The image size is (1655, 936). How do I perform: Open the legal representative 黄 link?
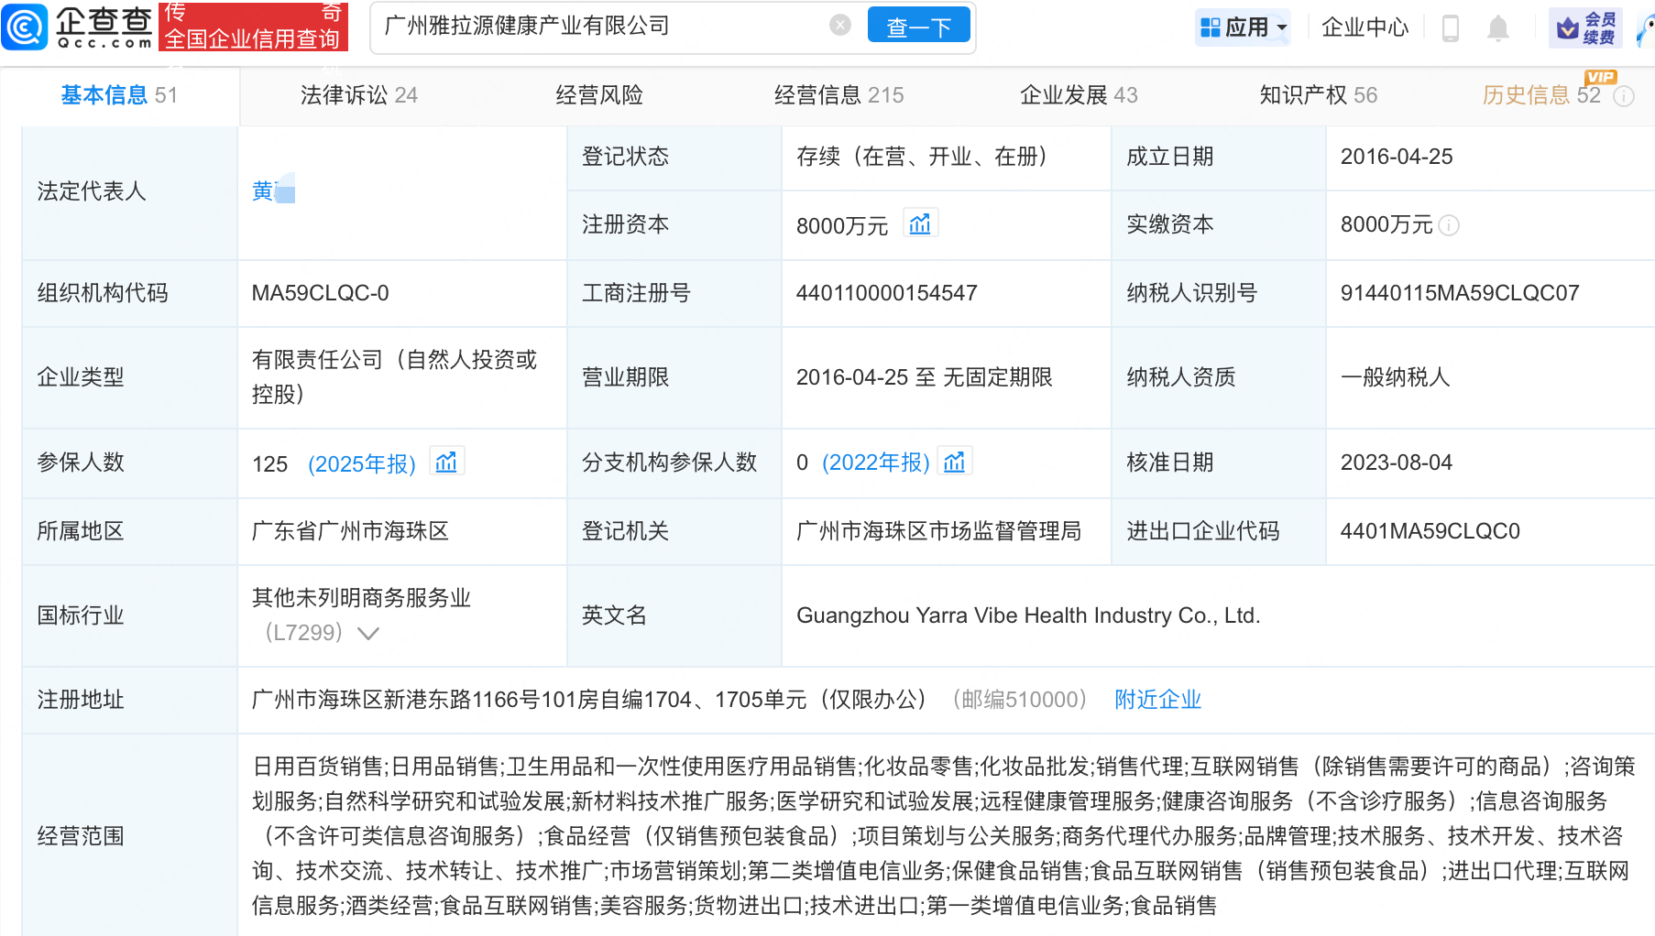272,190
